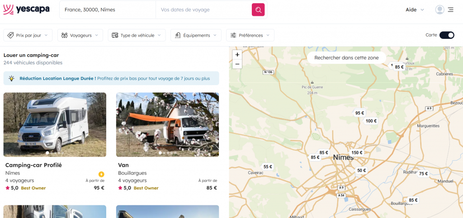Expand the Équipements dropdown

click(196, 35)
